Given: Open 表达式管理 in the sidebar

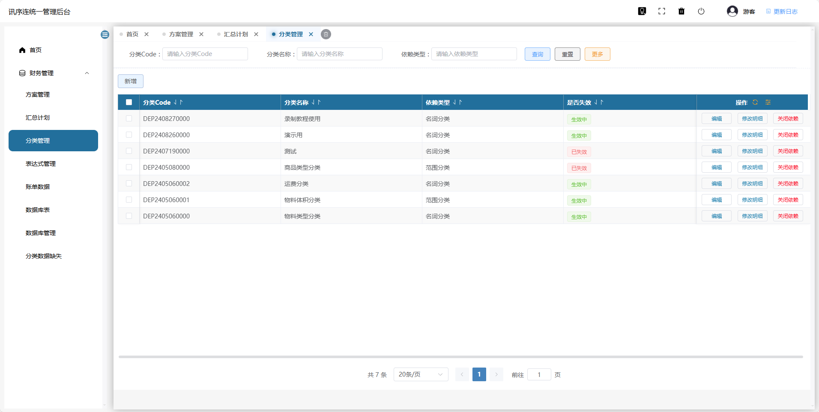Looking at the screenshot, I should (41, 164).
